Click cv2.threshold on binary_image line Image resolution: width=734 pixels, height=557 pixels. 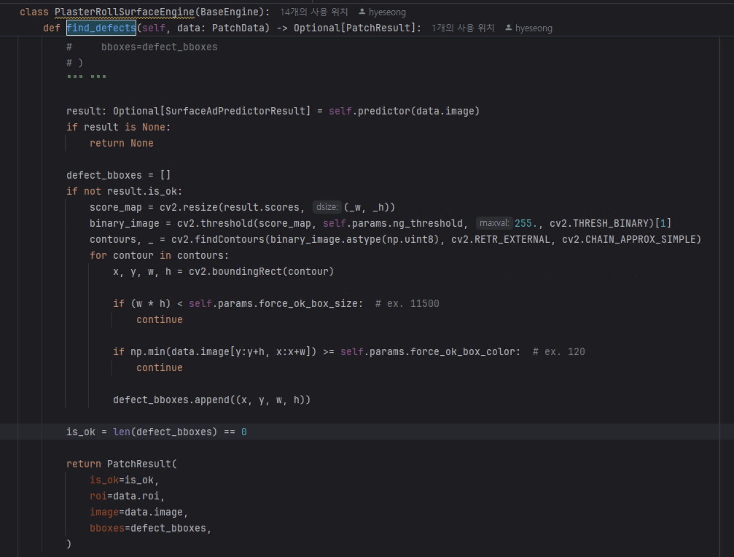point(215,223)
